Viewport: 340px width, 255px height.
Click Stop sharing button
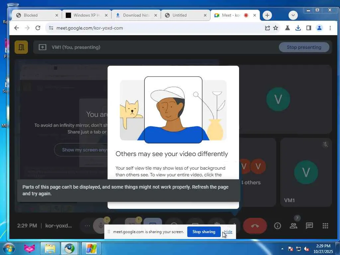click(204, 232)
